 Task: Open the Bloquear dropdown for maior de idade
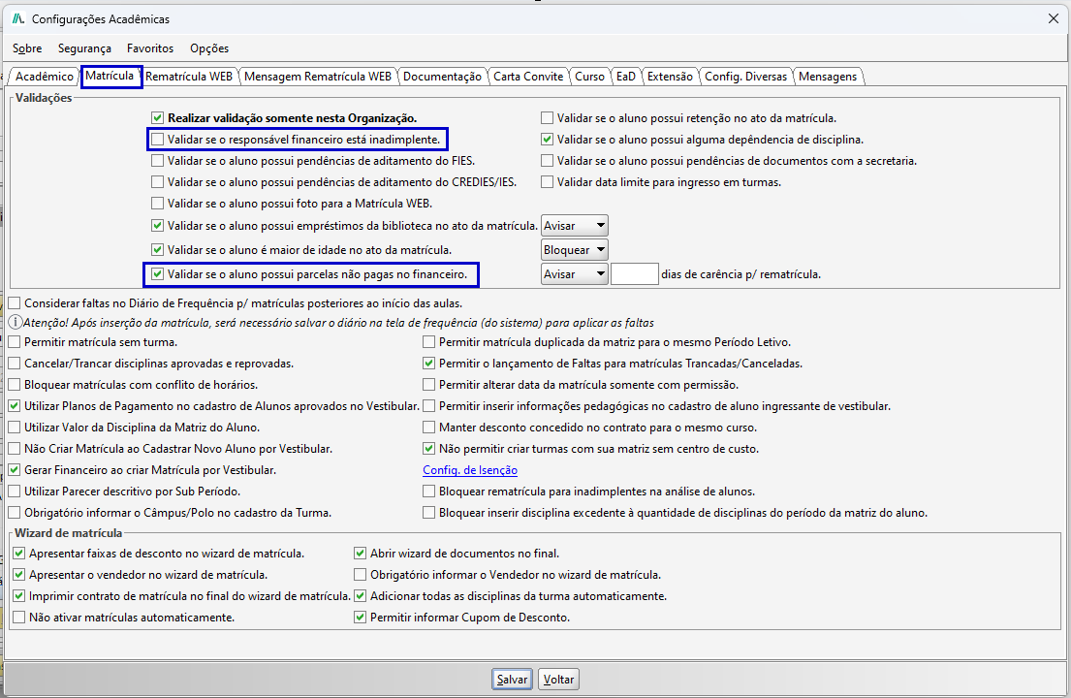[575, 250]
